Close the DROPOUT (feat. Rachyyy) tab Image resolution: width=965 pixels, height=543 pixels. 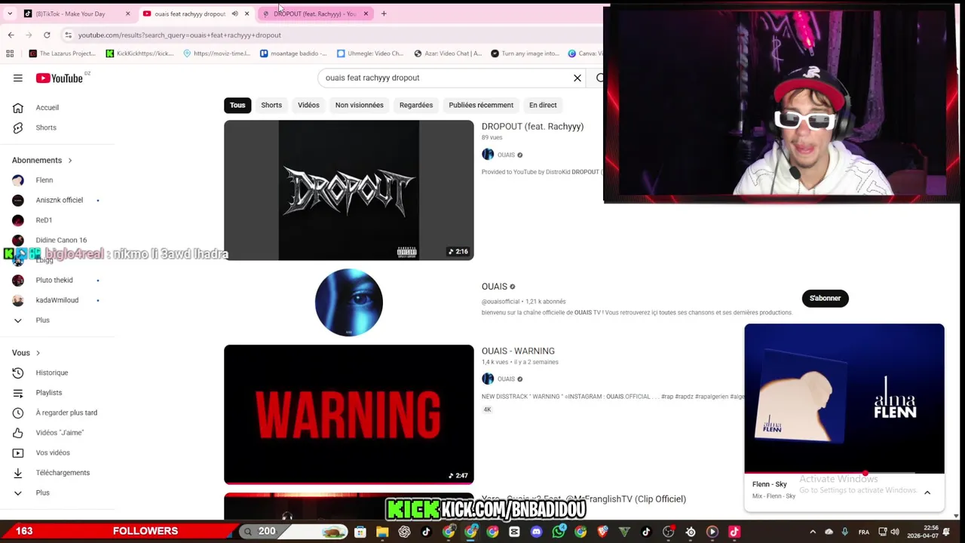366,14
